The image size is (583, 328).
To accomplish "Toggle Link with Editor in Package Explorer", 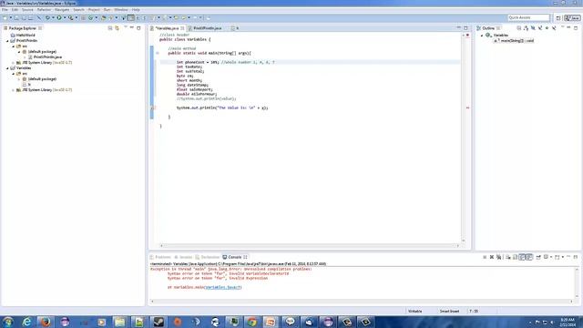I will point(118,28).
